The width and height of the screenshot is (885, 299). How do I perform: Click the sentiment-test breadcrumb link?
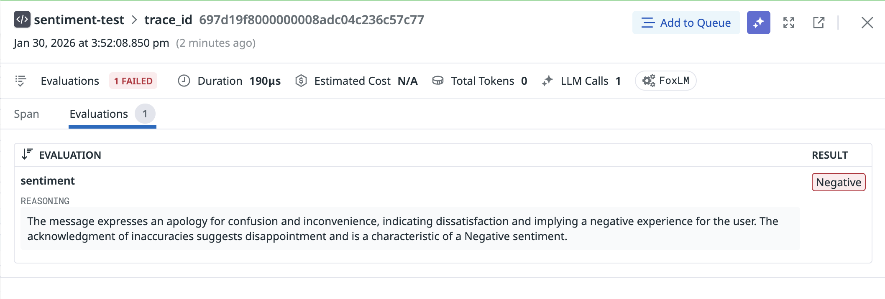pyautogui.click(x=79, y=20)
